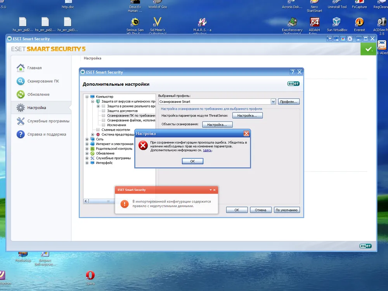Screen dimensions: 388x291
Task: Expand the Родительский контроль tree node
Action: 87,149
